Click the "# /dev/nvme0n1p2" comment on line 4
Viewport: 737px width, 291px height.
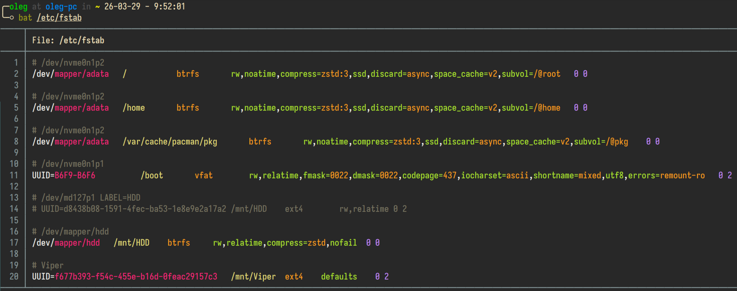[x=68, y=97]
